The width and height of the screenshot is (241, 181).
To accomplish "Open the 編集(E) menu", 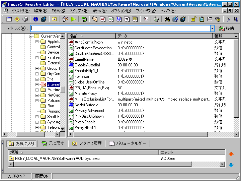I will click(x=41, y=11).
